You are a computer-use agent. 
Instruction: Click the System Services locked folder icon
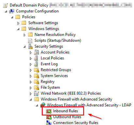tap(37, 76)
